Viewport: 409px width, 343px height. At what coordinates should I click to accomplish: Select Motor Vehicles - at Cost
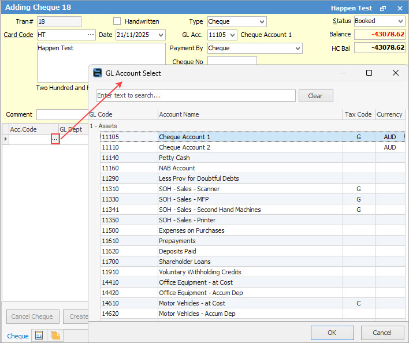(x=252, y=304)
